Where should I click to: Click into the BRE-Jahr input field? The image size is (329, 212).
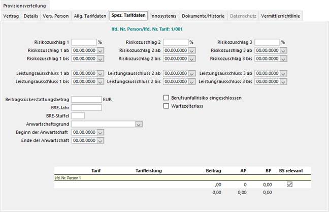click(87, 107)
